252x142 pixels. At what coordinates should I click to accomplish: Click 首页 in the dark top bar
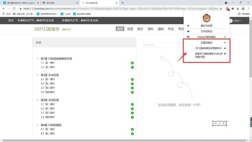pyautogui.click(x=11, y=20)
